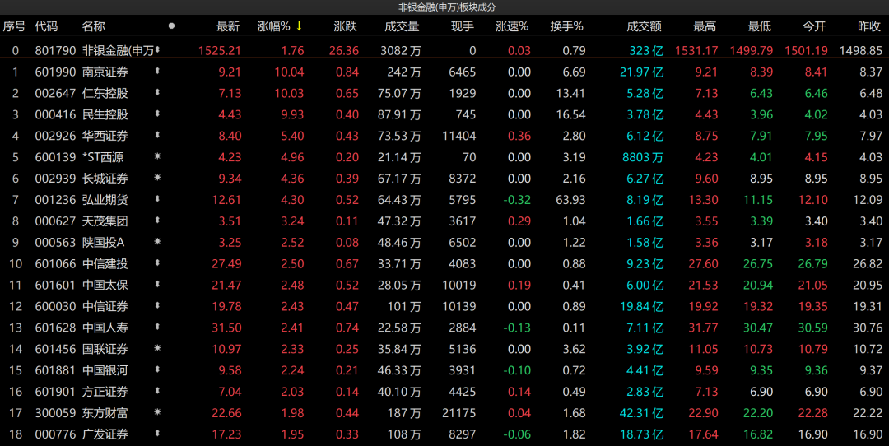The height and width of the screenshot is (446, 889).
Task: Click stock code 002647
Action: (55, 93)
